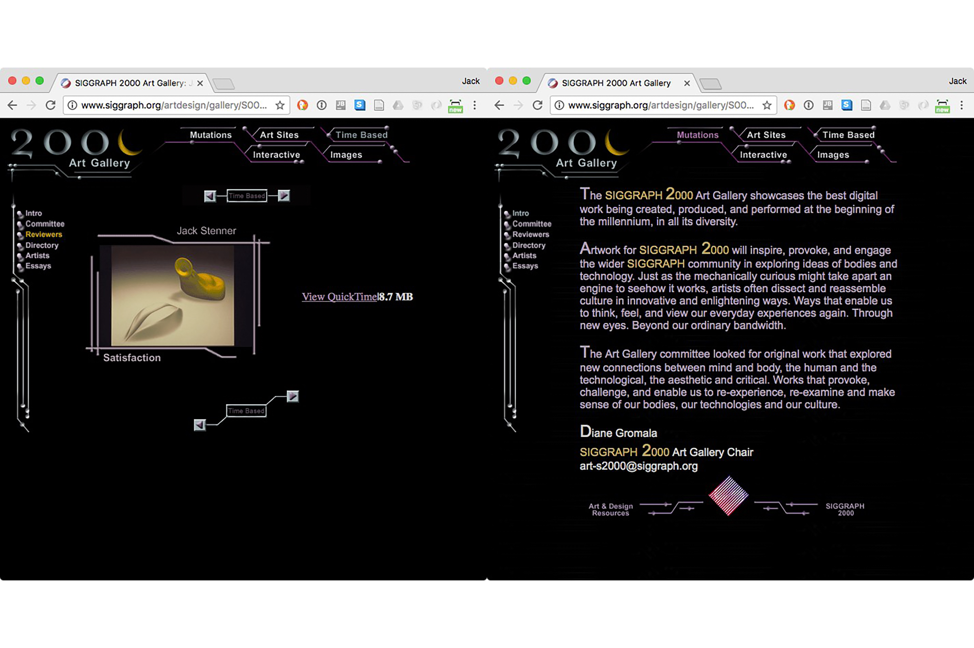The width and height of the screenshot is (974, 648).
Task: Open Images category in right gallery
Action: click(833, 155)
